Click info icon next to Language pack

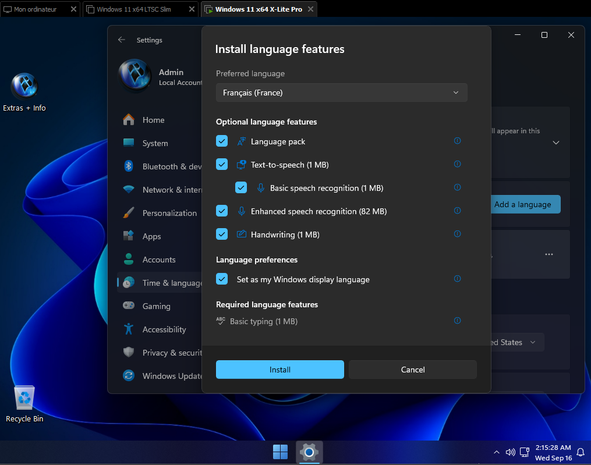click(457, 141)
